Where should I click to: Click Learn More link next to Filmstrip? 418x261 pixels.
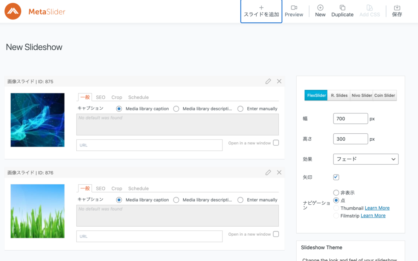point(373,216)
